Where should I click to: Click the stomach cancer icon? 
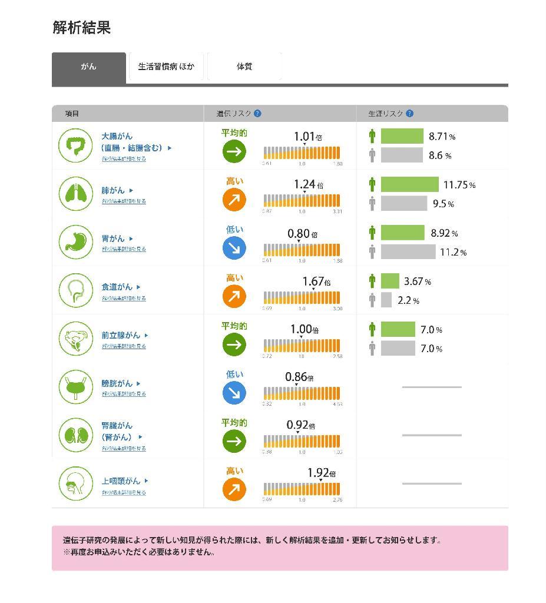coord(76,241)
